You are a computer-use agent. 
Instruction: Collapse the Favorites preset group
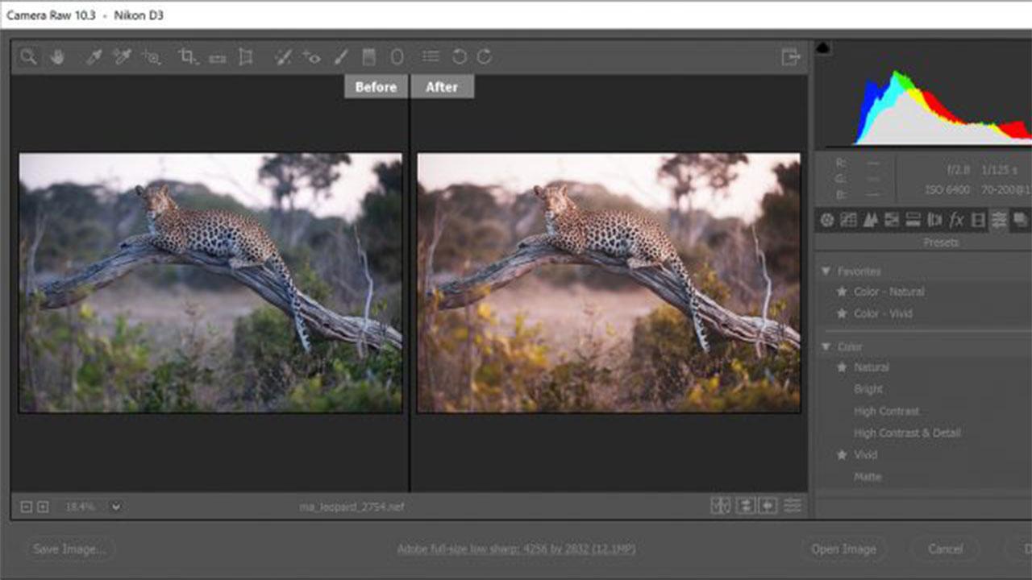coord(826,271)
